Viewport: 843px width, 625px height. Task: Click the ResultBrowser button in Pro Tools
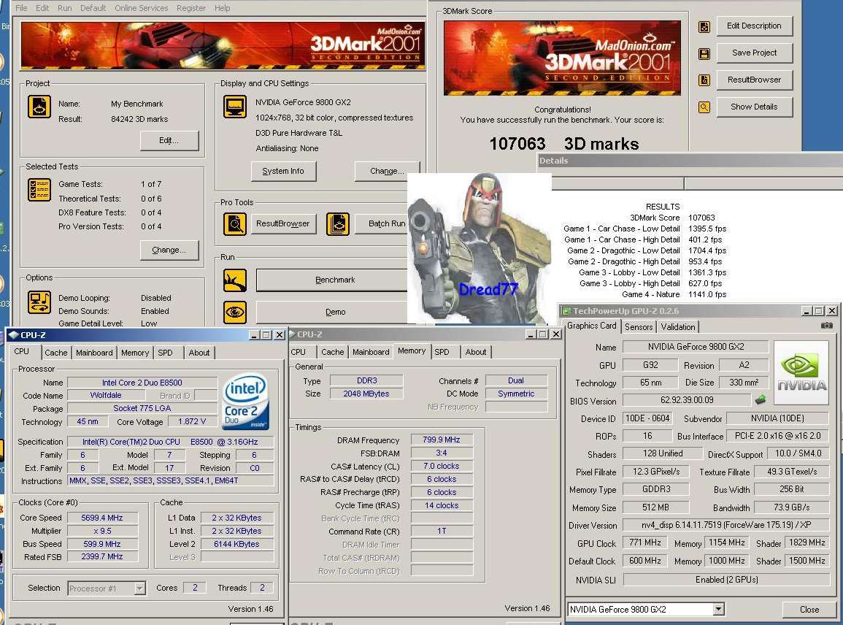(283, 223)
